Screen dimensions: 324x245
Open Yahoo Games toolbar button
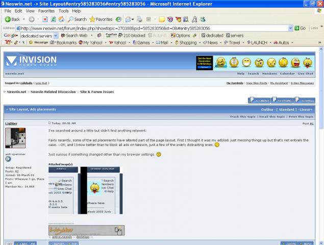pos(141,42)
